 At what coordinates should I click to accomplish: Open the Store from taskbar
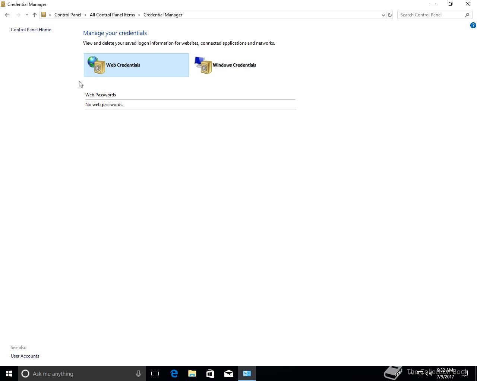(x=210, y=374)
